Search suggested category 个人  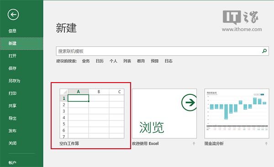pos(113,61)
